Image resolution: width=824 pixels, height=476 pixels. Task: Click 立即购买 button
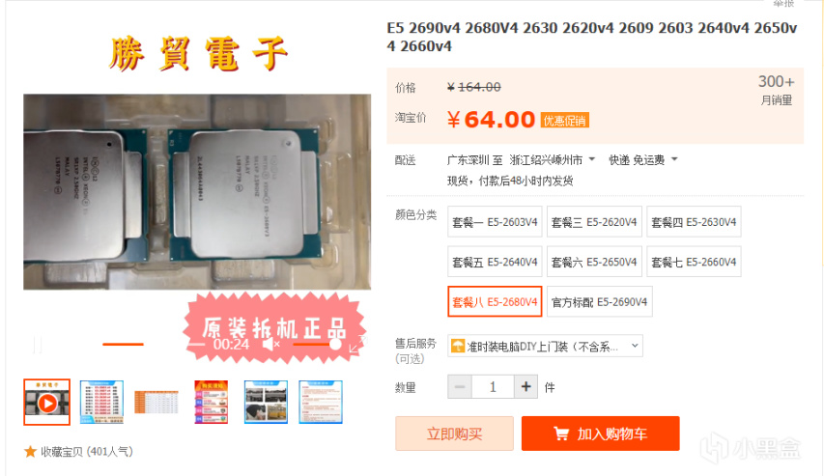(x=454, y=434)
